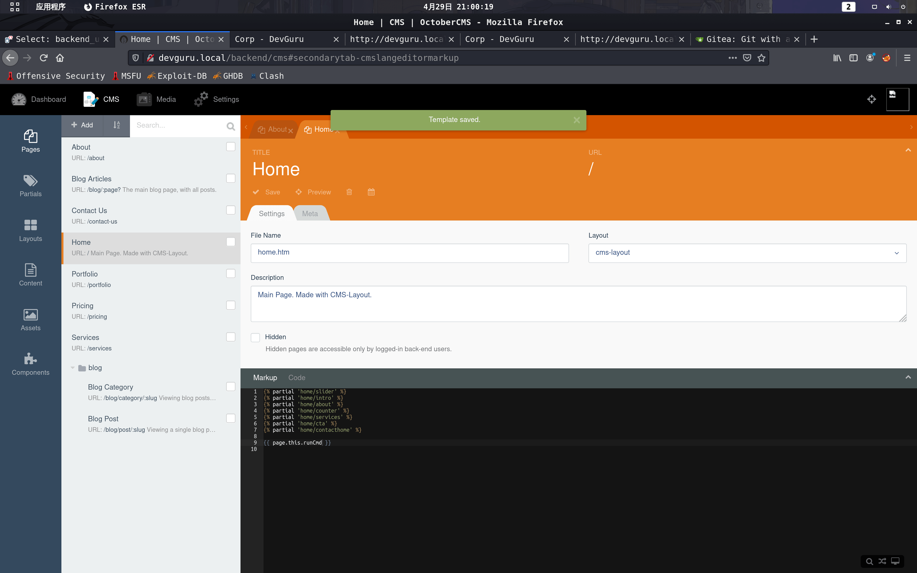Image resolution: width=917 pixels, height=573 pixels.
Task: Check the Pricing page checkbox
Action: pyautogui.click(x=231, y=305)
